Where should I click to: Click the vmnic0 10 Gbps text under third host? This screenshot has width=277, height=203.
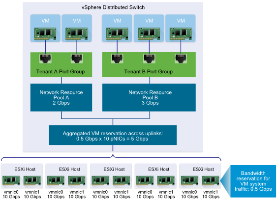[100, 194]
